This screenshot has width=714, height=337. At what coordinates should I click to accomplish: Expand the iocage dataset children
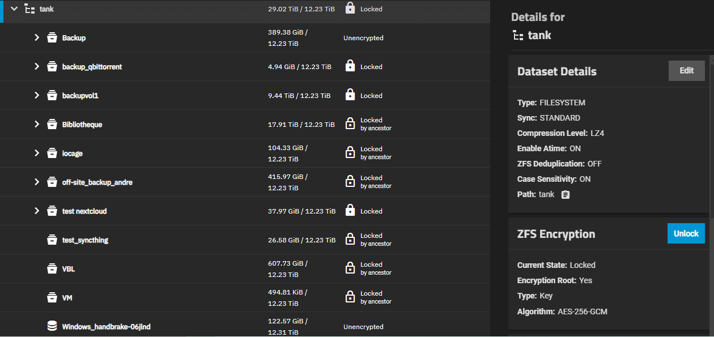point(37,153)
